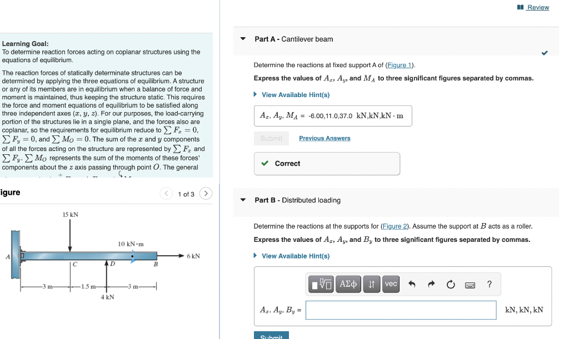Redo the equation edit
Viewport: 569px width, 339px height.
pyautogui.click(x=431, y=284)
